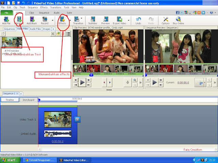Set clip in point with red marker
Viewport: 218px width, 163px height.
[x=104, y=83]
